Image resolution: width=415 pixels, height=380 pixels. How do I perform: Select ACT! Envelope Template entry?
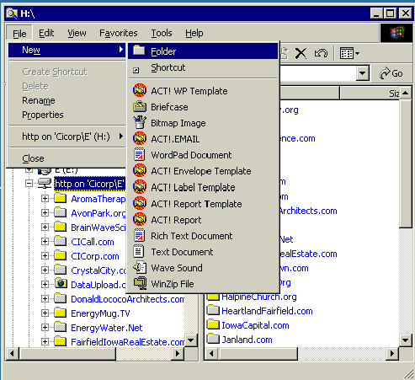[x=203, y=171]
